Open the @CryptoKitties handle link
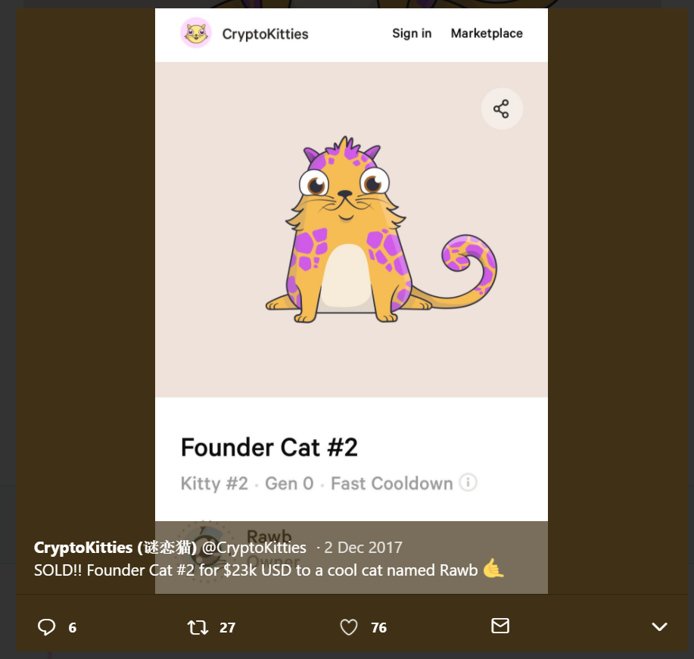Viewport: 694px width, 659px height. [x=254, y=548]
